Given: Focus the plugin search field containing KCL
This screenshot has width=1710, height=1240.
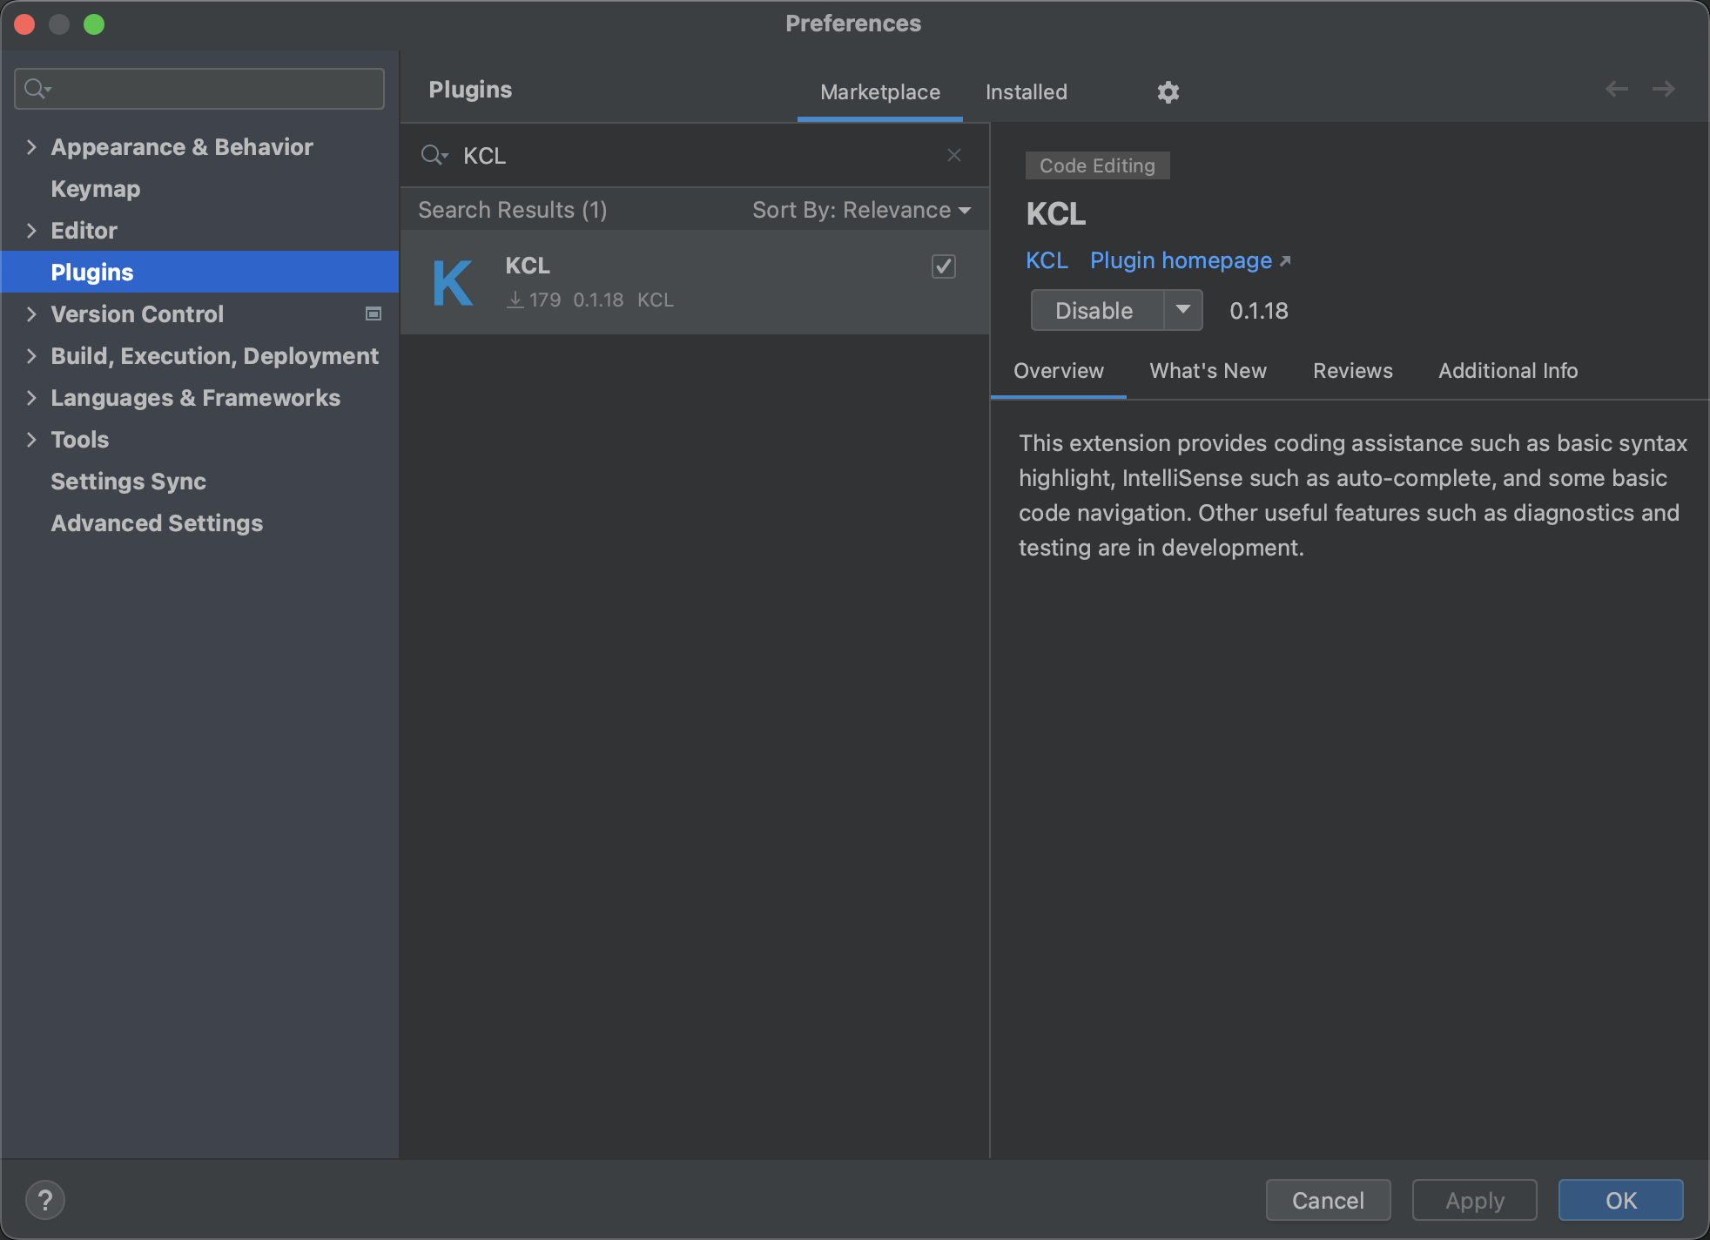Looking at the screenshot, I should pos(695,155).
